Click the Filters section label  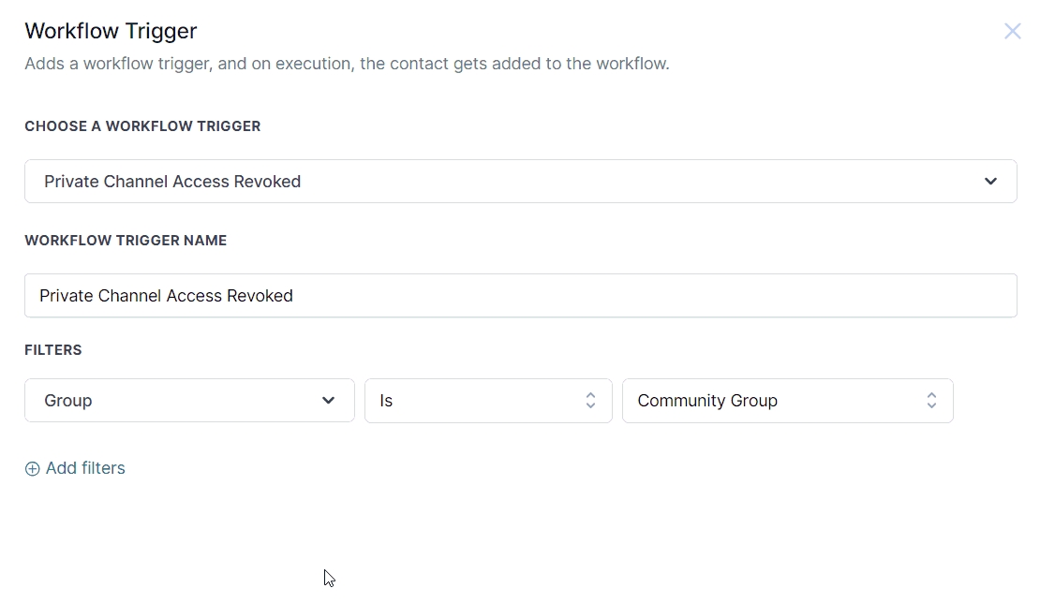pos(53,350)
